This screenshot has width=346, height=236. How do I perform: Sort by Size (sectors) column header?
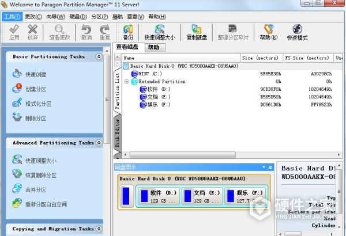[x=261, y=58]
